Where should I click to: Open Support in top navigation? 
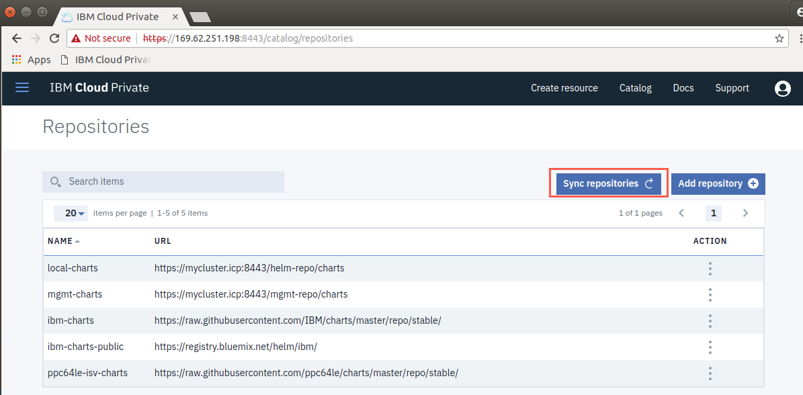(732, 88)
